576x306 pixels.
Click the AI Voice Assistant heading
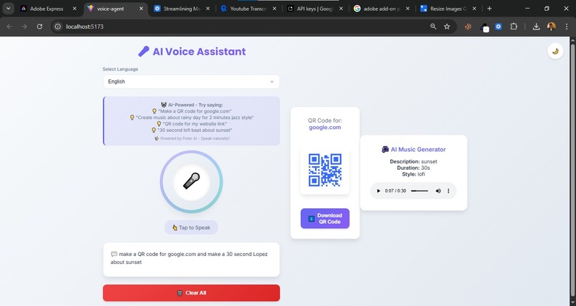(x=192, y=51)
